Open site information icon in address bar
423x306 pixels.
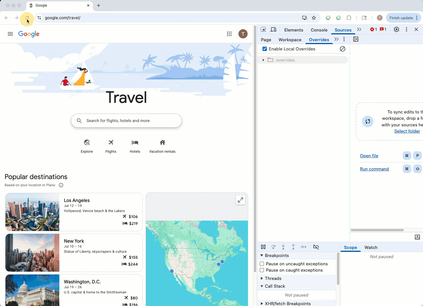pyautogui.click(x=39, y=18)
